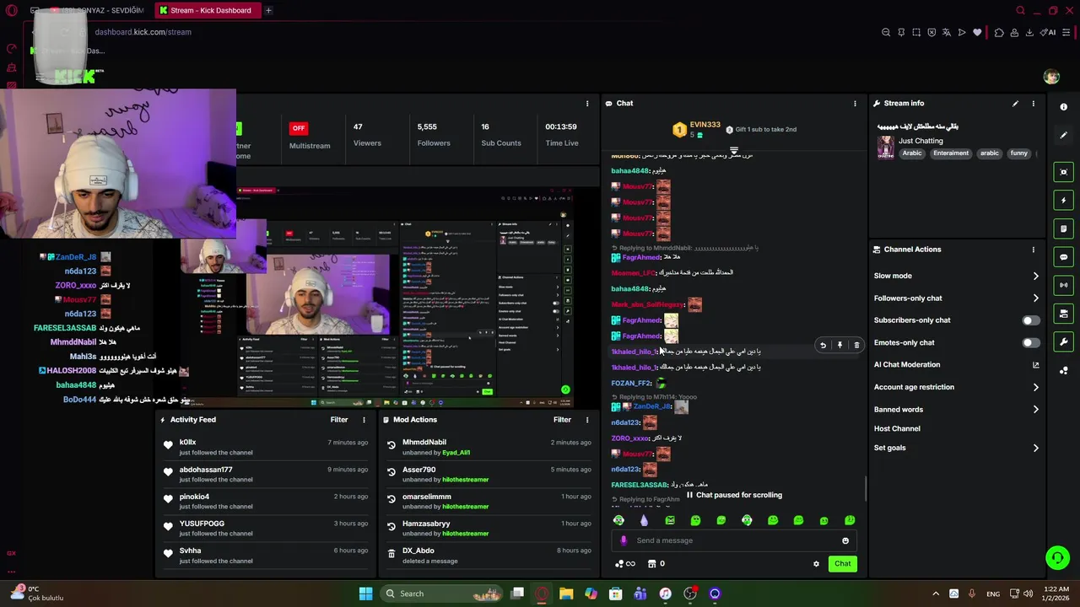
Task: Click the taskbar Search box
Action: pos(441,594)
